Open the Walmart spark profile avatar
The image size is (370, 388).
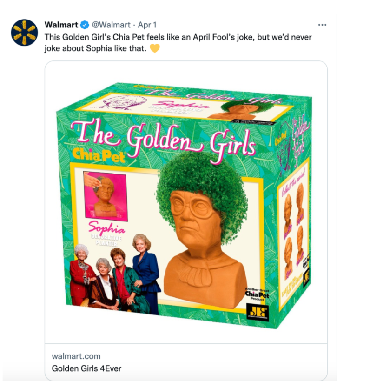[24, 33]
